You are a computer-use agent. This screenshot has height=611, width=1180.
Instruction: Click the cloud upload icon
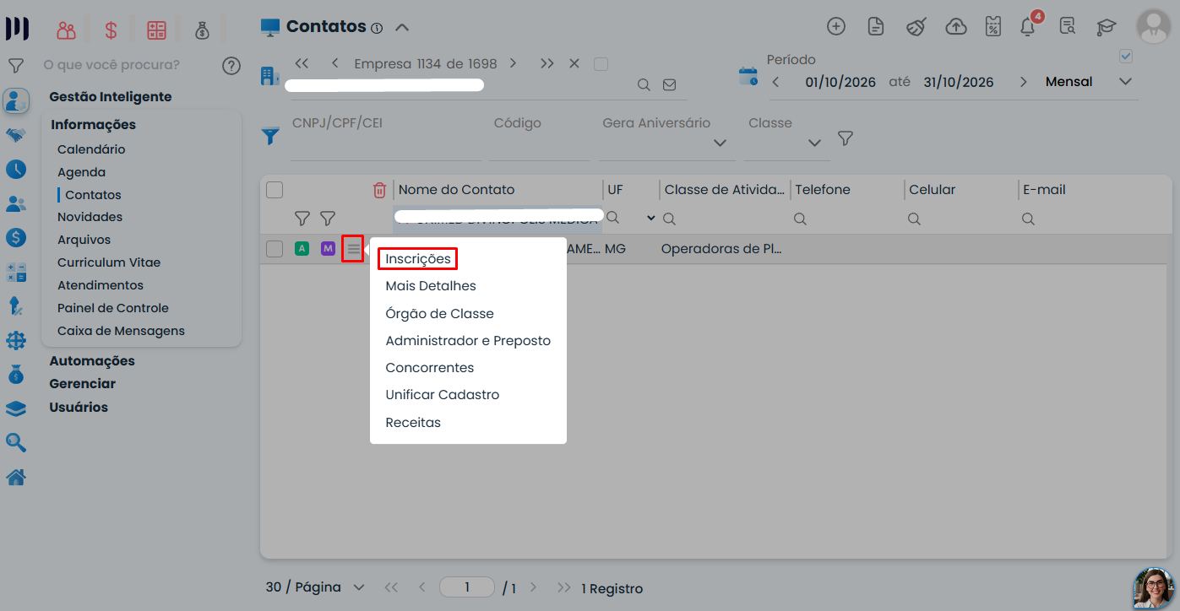[956, 26]
